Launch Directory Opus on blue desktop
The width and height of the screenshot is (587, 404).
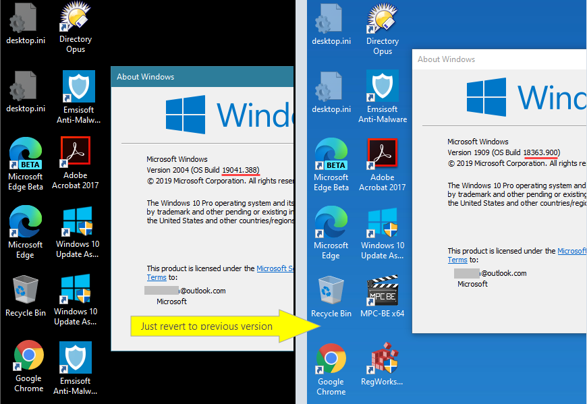383,28
